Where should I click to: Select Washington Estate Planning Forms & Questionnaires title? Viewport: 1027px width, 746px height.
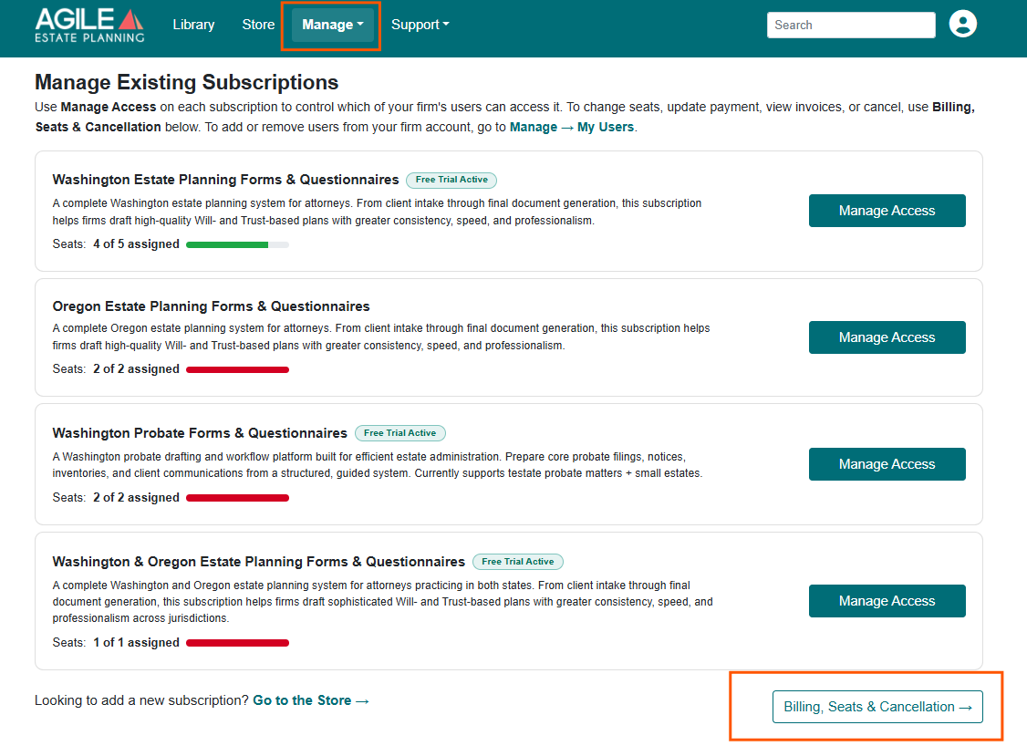click(x=225, y=180)
